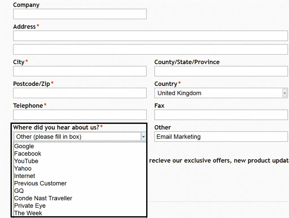Viewport: 289px width, 218px height.
Task: Click the City input field
Action: click(80, 71)
